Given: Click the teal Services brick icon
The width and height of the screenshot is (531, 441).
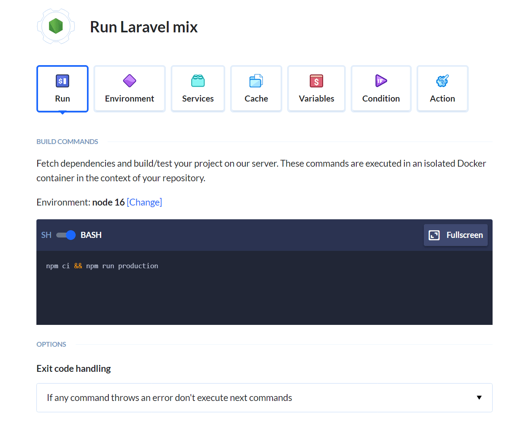Looking at the screenshot, I should point(198,81).
